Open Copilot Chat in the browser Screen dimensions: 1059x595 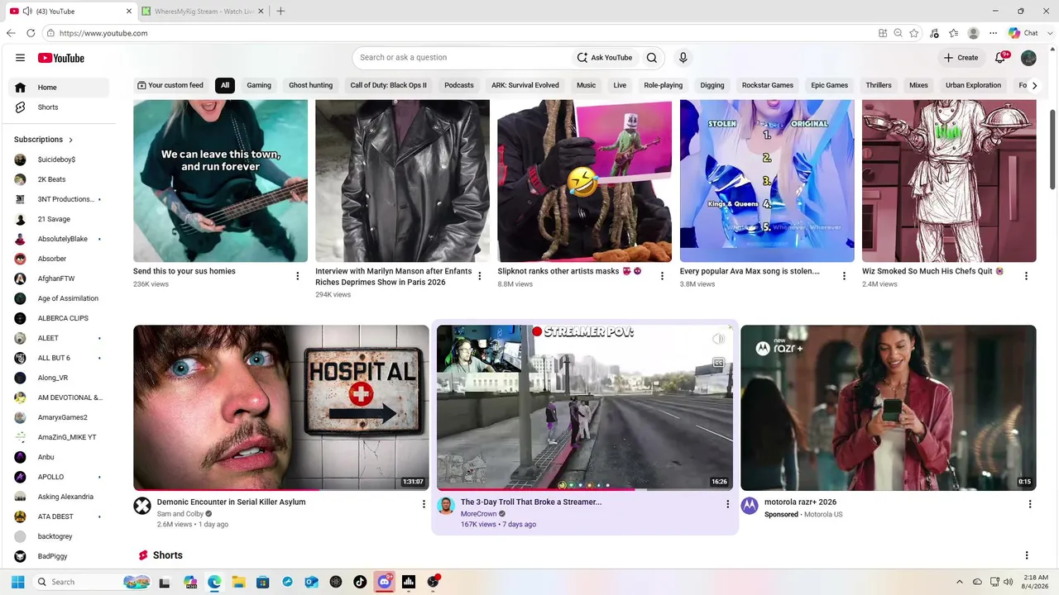click(1022, 33)
